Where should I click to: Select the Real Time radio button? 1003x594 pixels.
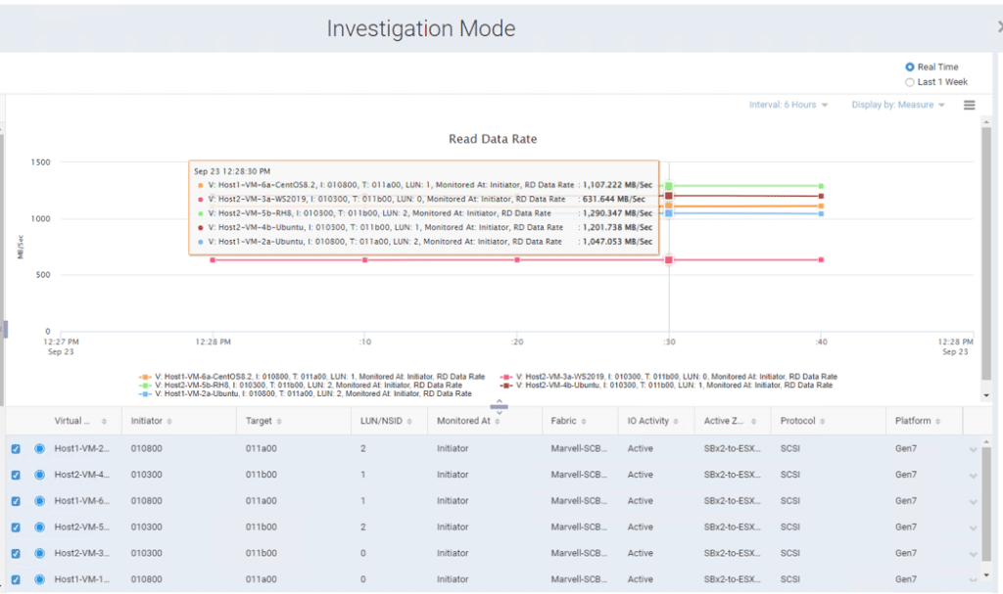click(x=909, y=68)
